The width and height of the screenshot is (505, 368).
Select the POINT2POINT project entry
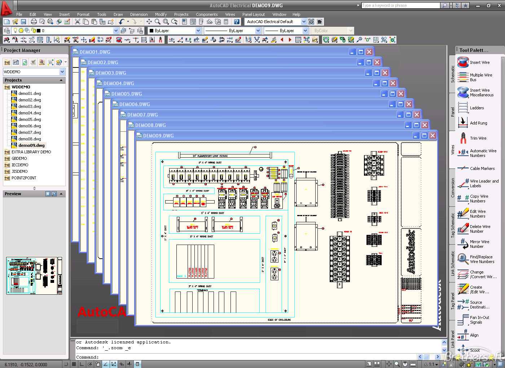click(23, 178)
